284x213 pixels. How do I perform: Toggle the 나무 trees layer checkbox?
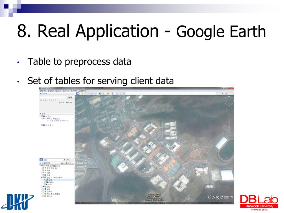click(x=45, y=184)
